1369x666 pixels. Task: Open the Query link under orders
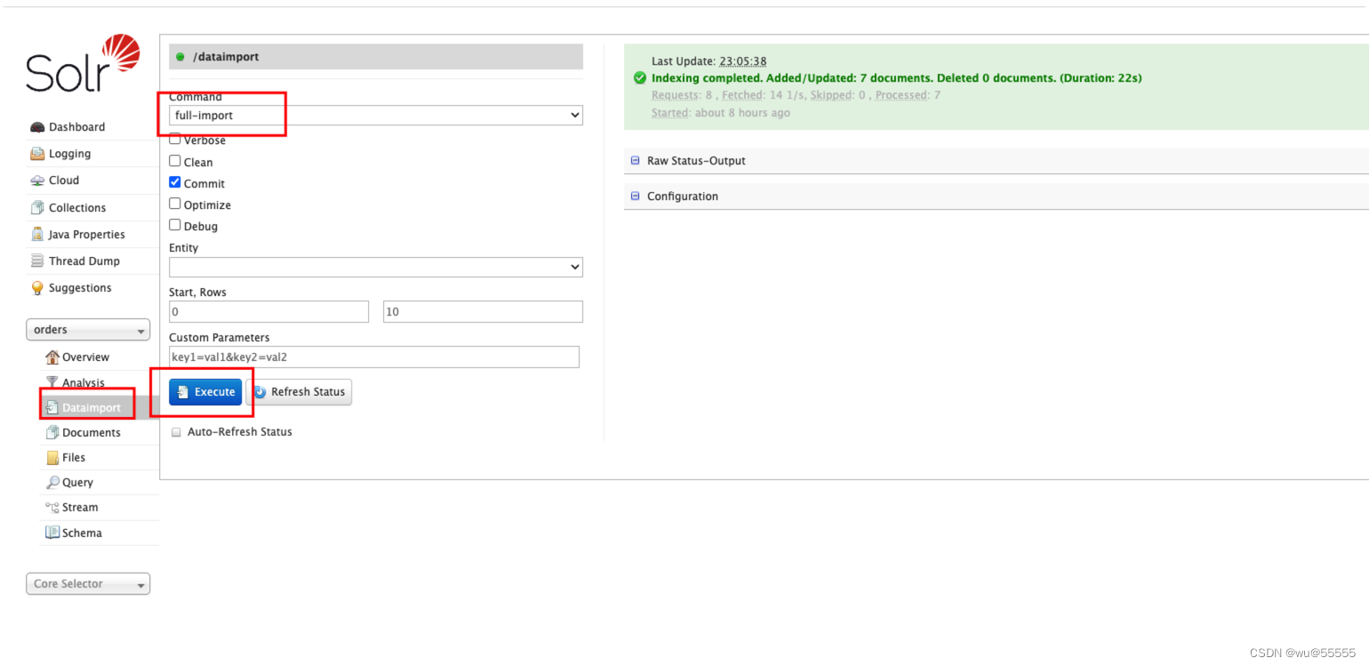click(x=77, y=483)
